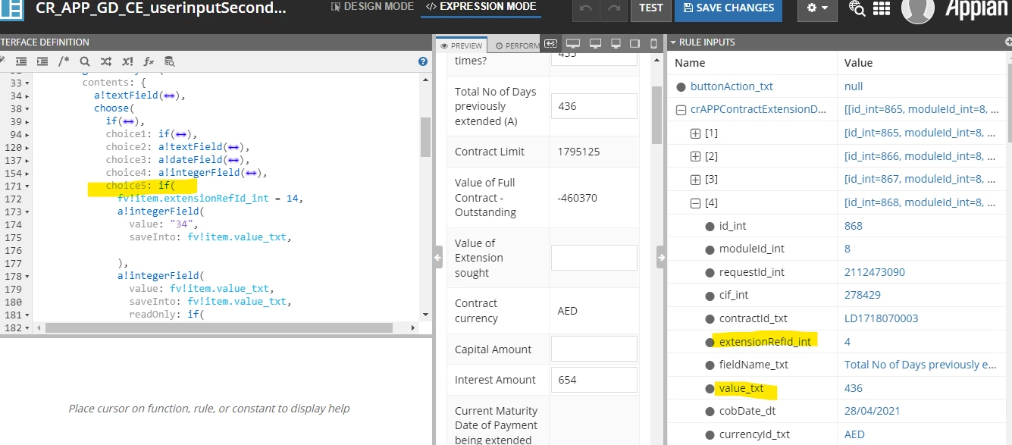Open the apps grid navigation icon
The width and height of the screenshot is (1012, 445).
pos(881,8)
